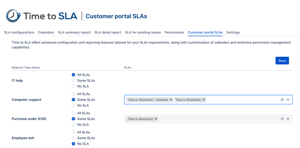The height and width of the screenshot is (148, 300).
Task: Open the SLA summary report tab
Action: [74, 32]
